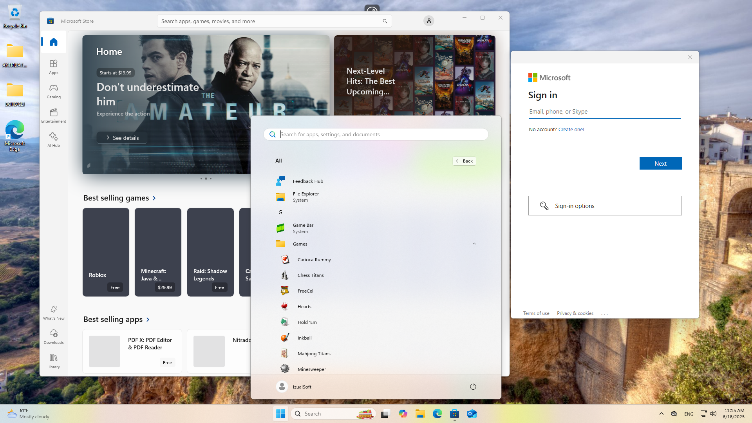Click more options ellipsis in sign-in footer
752x423 pixels.
604,314
